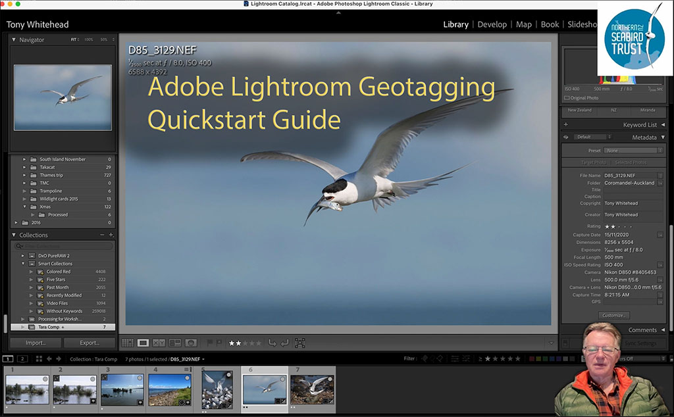The height and width of the screenshot is (417, 674).
Task: Click the Import button
Action: pos(36,343)
